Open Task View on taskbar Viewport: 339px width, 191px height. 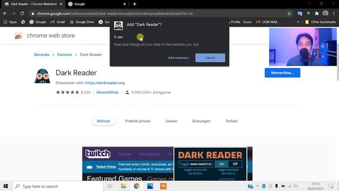pyautogui.click(x=110, y=186)
